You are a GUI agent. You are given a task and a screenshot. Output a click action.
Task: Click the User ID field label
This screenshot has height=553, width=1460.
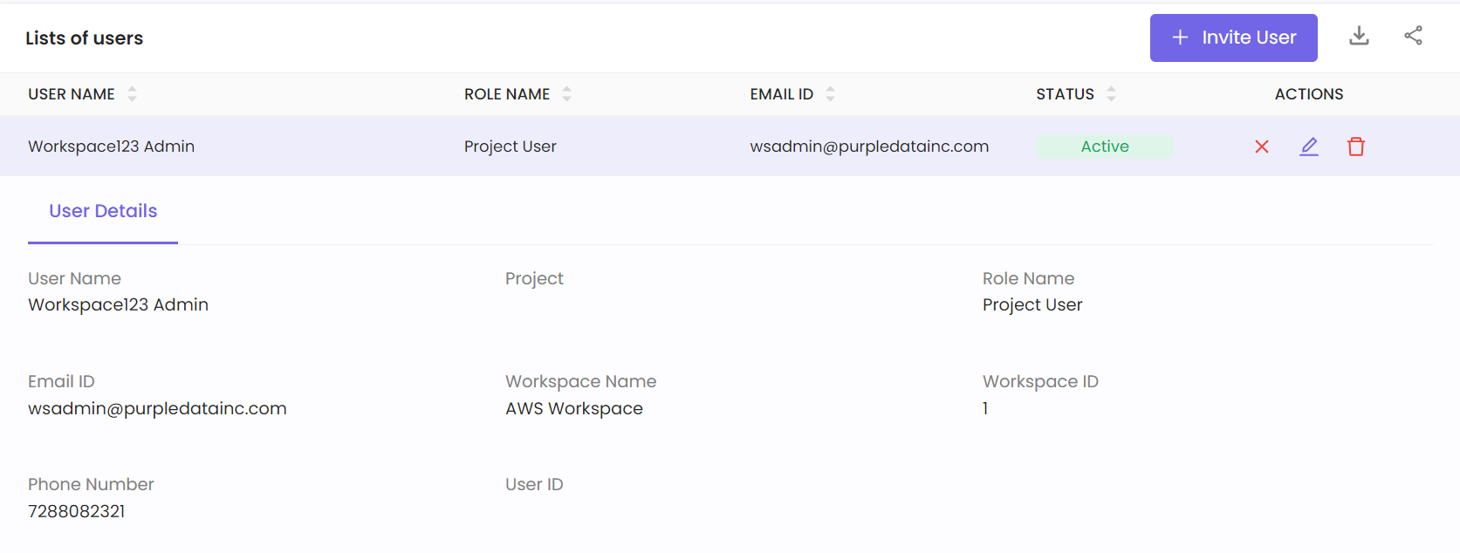[x=534, y=484]
